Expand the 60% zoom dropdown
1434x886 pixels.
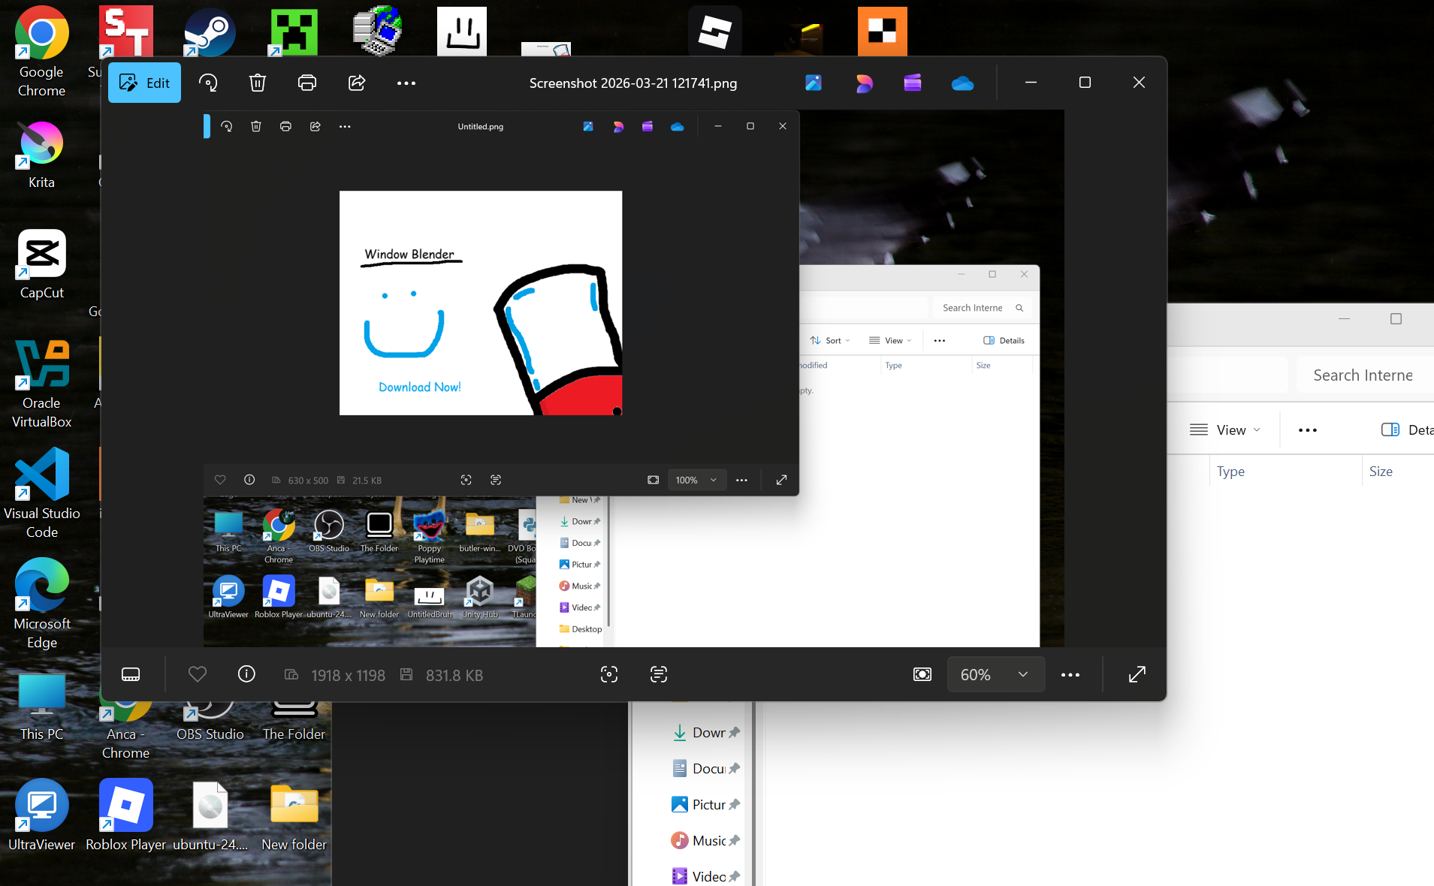click(1022, 674)
